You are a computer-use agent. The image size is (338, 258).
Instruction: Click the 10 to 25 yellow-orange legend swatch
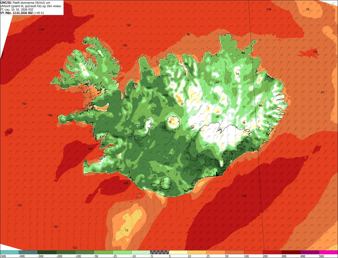pos(197,252)
